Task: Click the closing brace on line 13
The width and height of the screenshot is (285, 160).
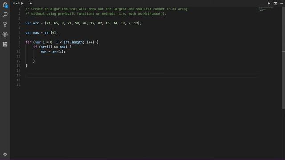Action: [26, 66]
